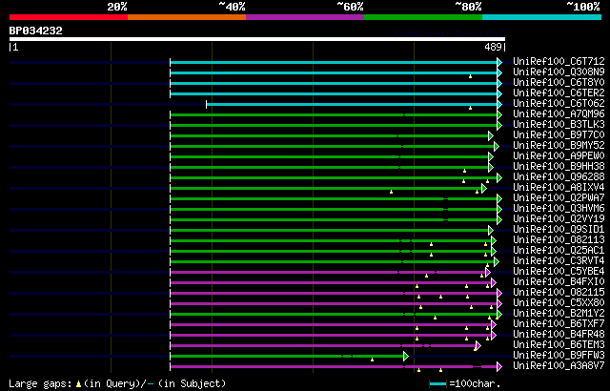610x391 pixels.
Task: Select the UniRef100_B4FR48 label
Action: (x=559, y=334)
